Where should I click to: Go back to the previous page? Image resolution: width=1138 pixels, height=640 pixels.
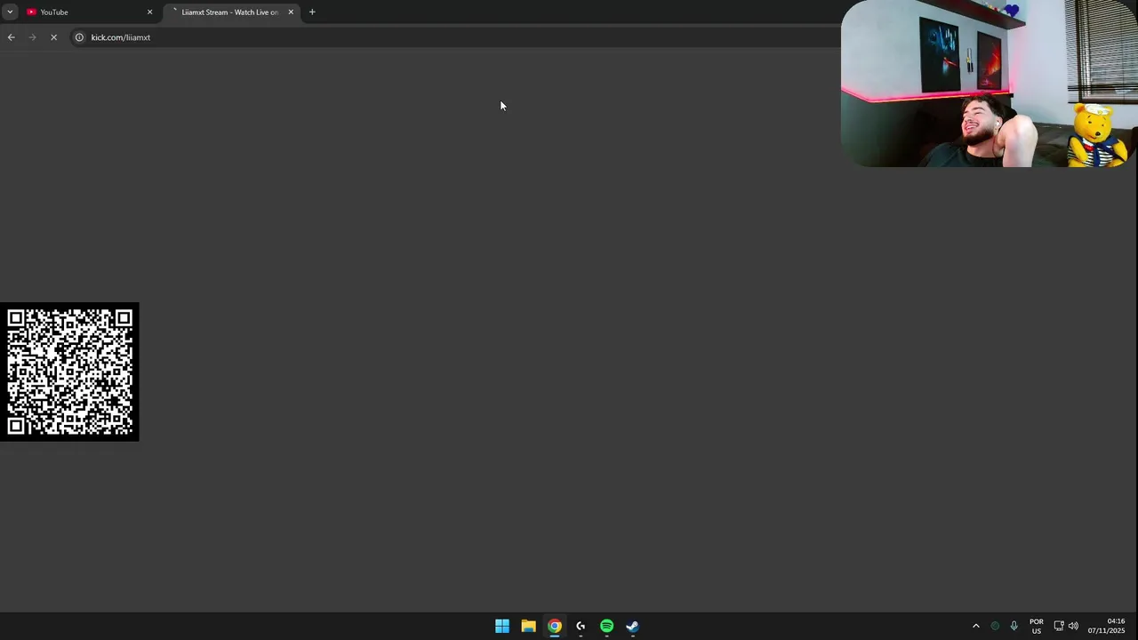point(12,37)
